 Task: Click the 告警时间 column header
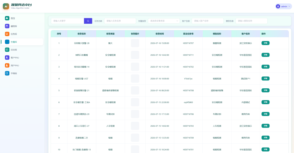pyautogui.click(x=160, y=34)
